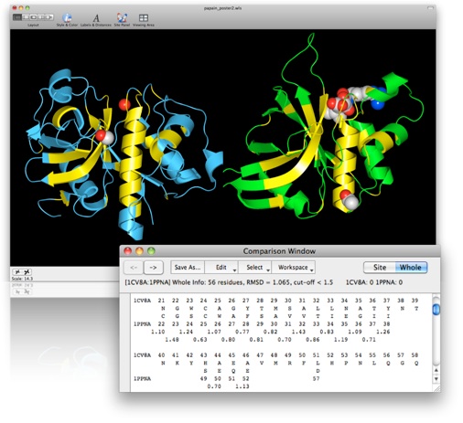Click RMSD value 0.63 in alignment
The height and width of the screenshot is (423, 463).
pyautogui.click(x=200, y=339)
